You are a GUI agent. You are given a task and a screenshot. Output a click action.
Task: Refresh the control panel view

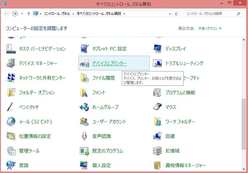[176, 14]
